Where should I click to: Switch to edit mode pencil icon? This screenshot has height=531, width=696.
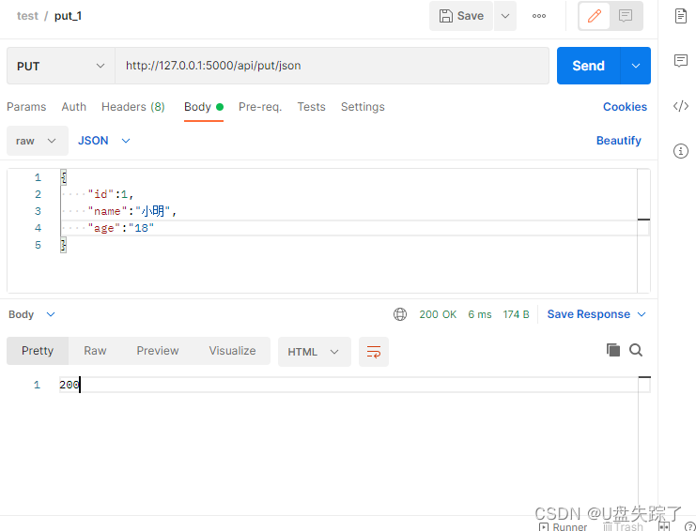(594, 16)
